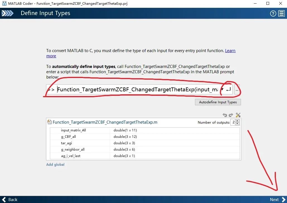287x203 pixels.
Task: Increase the number of outputs
Action: (237, 121)
